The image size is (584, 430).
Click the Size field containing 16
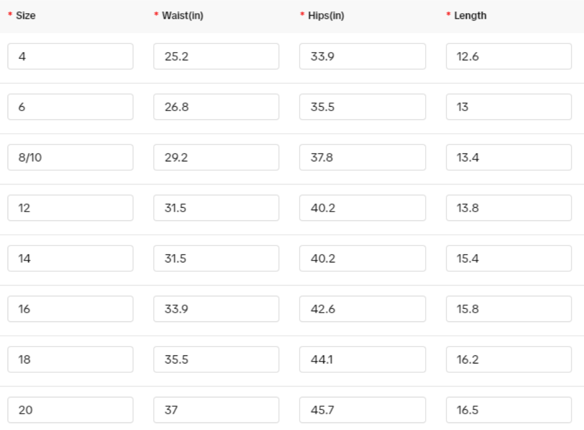pyautogui.click(x=70, y=309)
